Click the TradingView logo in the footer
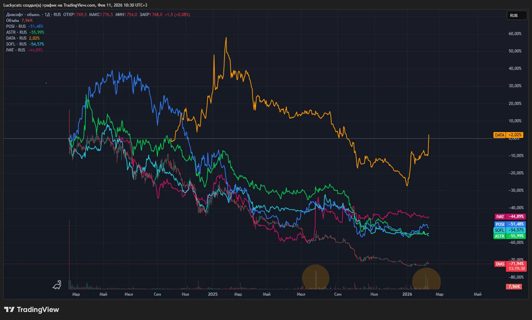Viewport: 532px width, 320px height. [x=32, y=310]
